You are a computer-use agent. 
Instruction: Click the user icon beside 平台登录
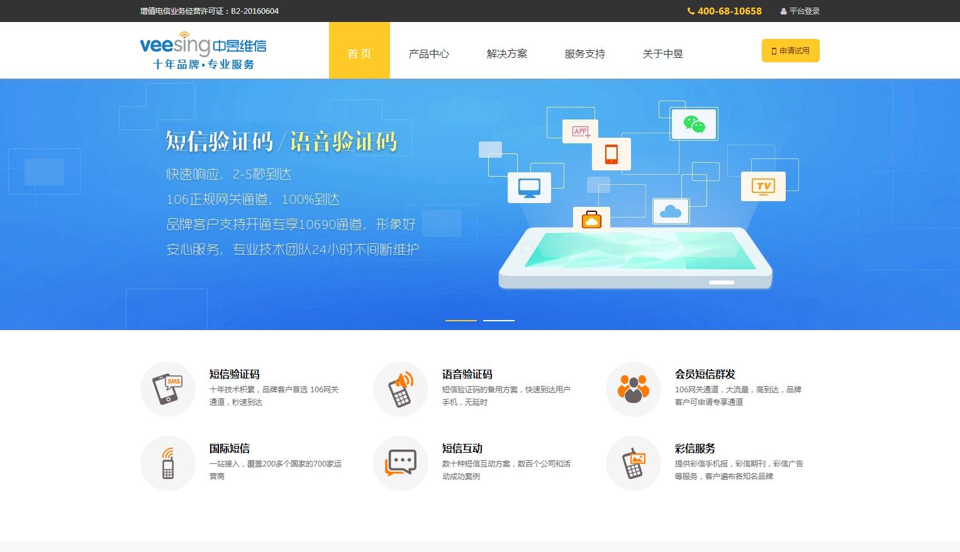tap(783, 11)
